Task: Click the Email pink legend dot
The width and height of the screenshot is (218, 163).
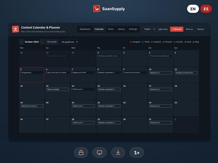Action: pos(185,42)
